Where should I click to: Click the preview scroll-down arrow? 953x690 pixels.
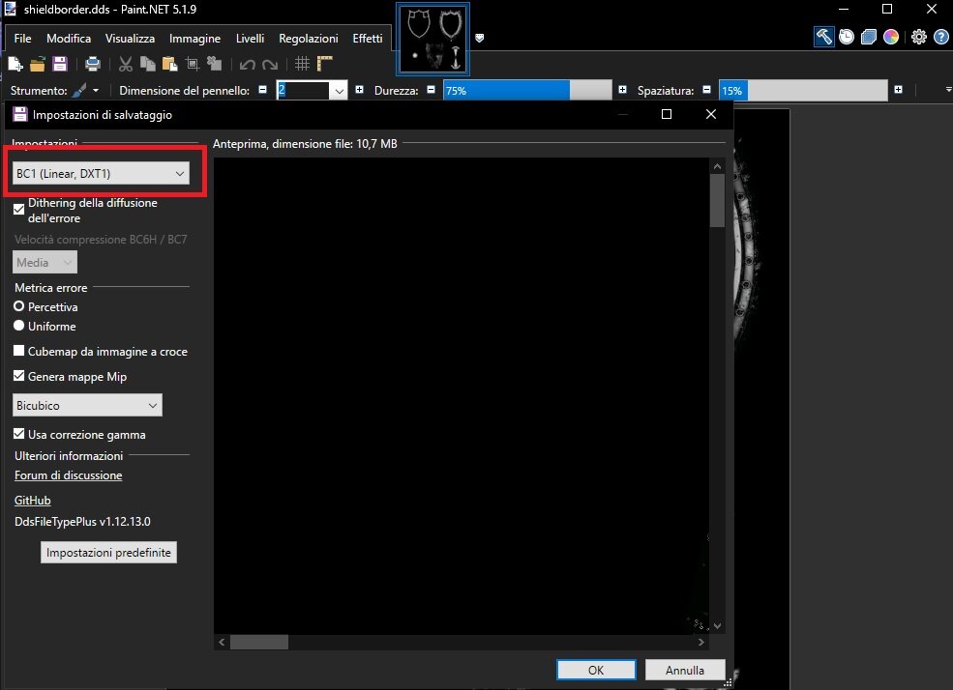tap(717, 625)
